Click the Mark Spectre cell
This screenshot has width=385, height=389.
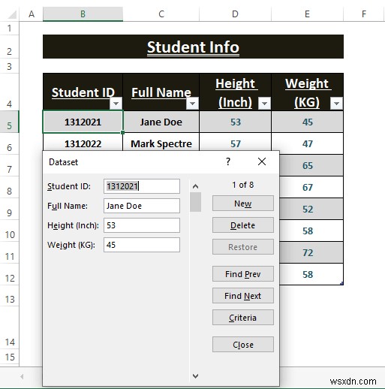pos(161,142)
